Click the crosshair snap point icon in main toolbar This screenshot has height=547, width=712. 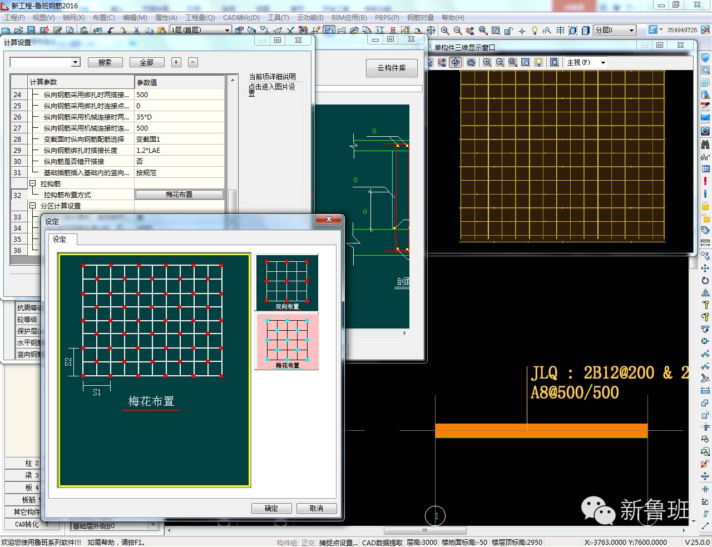522,31
